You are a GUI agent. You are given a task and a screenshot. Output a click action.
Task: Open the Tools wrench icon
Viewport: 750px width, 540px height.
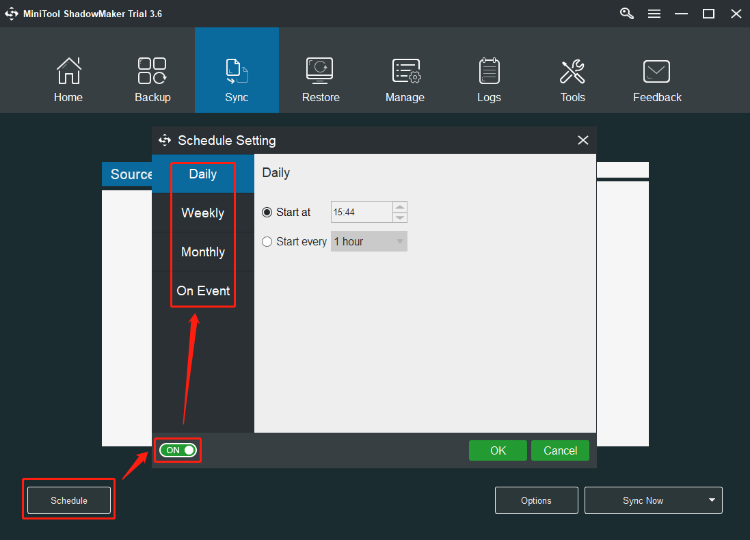pos(572,71)
